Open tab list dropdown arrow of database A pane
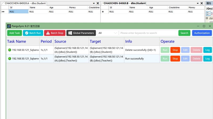The width and height of the screenshot is (213, 119). pos(94,3)
